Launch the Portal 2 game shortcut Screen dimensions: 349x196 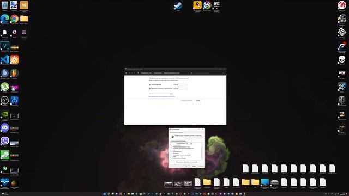click(x=342, y=87)
